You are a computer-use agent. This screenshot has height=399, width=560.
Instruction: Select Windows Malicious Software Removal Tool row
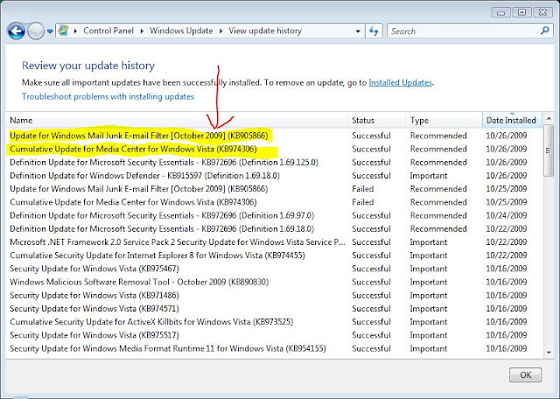coord(274,282)
